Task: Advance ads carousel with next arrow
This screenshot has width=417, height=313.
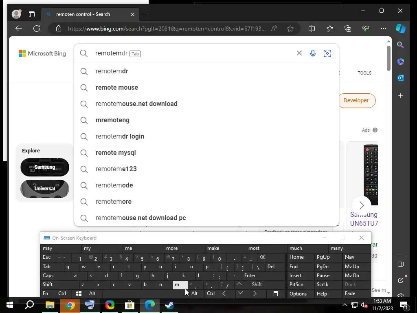Action: [x=362, y=205]
